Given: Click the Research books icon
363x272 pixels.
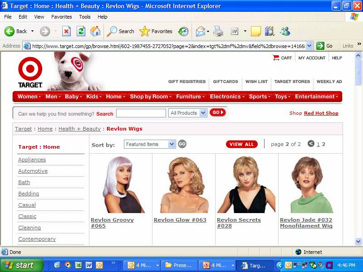Looking at the screenshot, I should coord(270,31).
